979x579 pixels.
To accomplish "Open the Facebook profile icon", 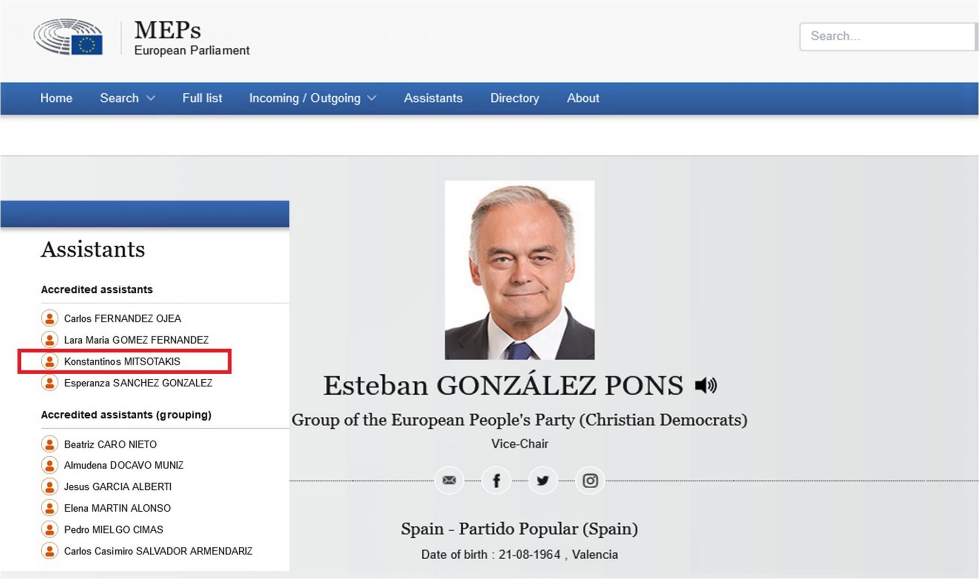I will coord(496,480).
